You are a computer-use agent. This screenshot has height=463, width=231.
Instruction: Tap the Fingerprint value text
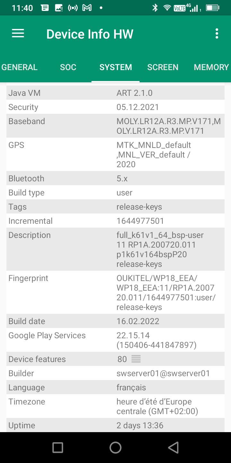pos(166,292)
